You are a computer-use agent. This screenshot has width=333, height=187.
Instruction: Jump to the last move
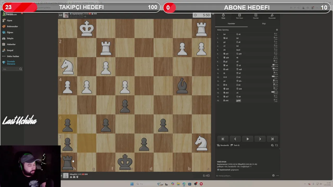pos(272,139)
